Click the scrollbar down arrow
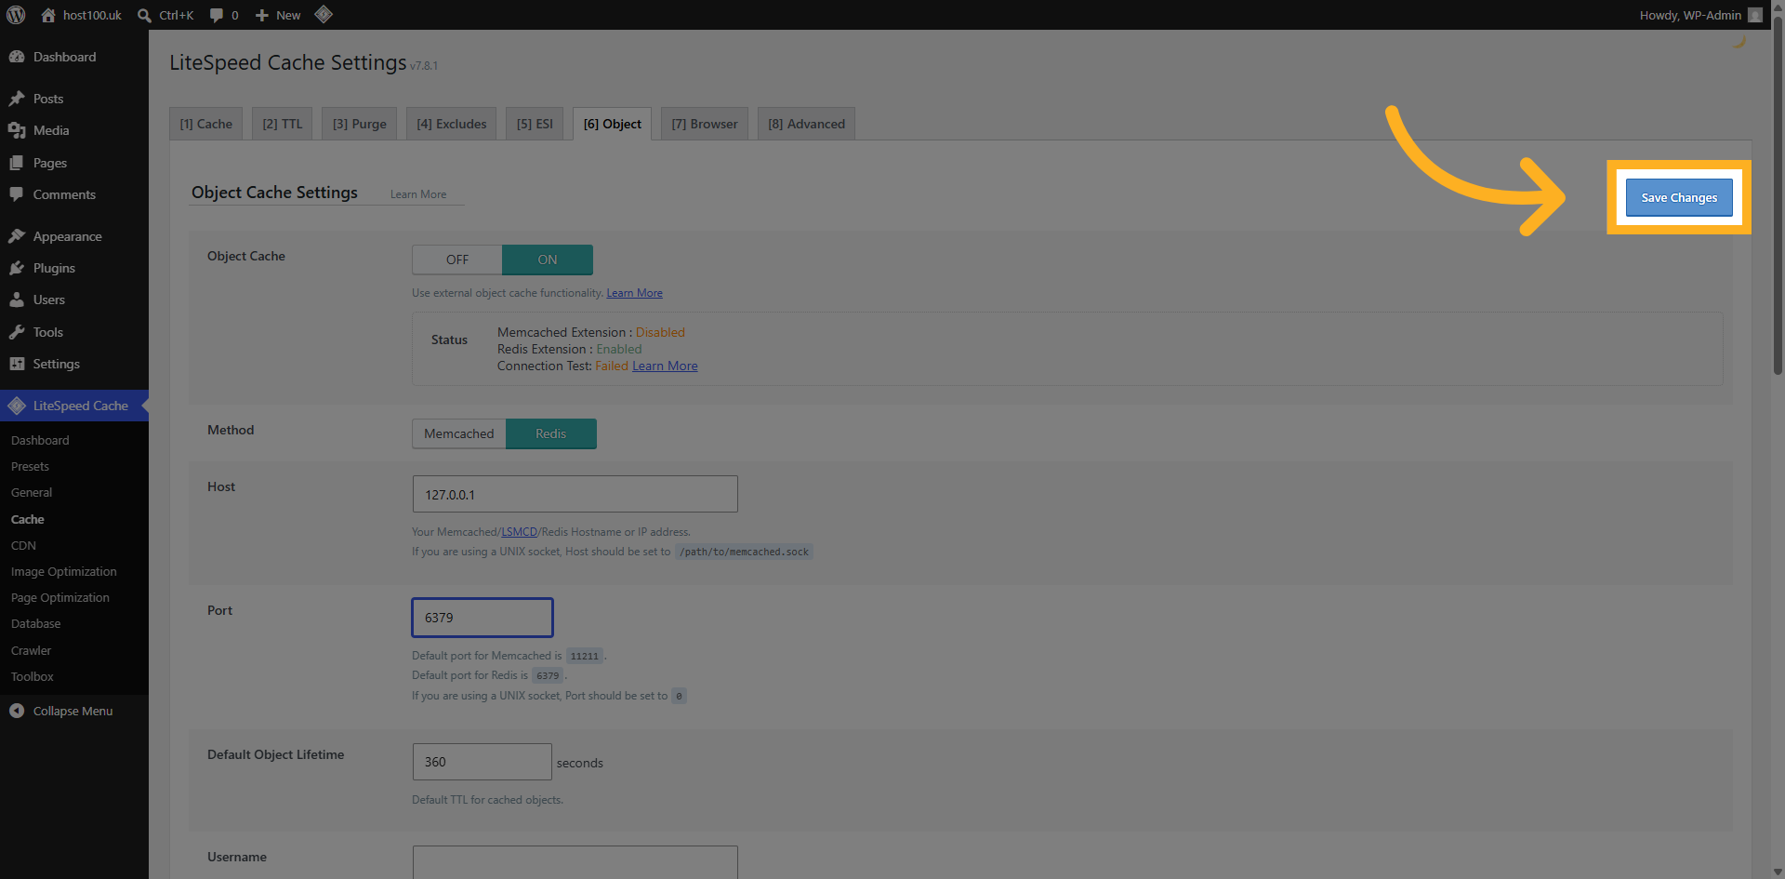Screen dimensions: 1785x879 (x=1778, y=872)
